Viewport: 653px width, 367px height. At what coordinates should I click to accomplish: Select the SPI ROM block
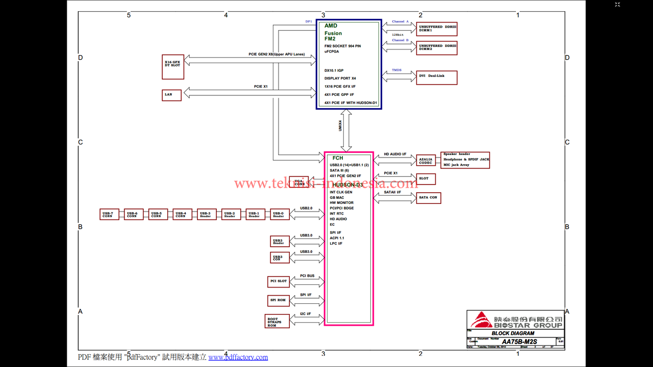click(279, 300)
